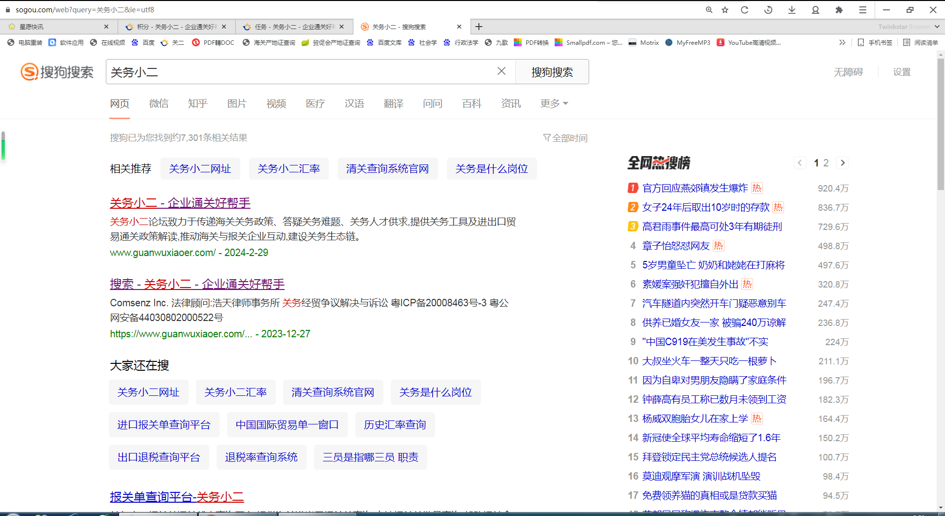Image resolution: width=945 pixels, height=516 pixels.
Task: Open the 在线视频 bookmark
Action: 107,43
